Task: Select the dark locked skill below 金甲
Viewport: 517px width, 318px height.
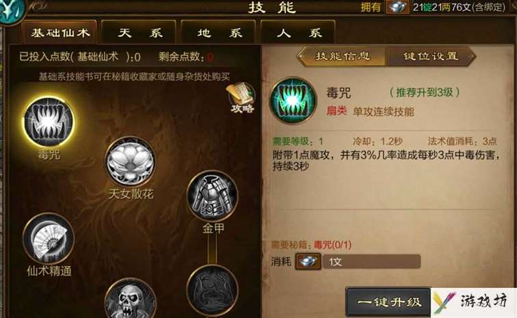Action: tap(212, 291)
